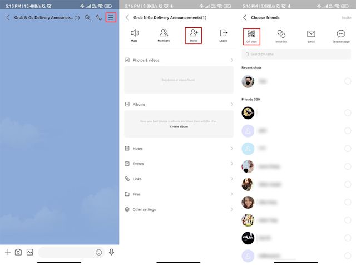Select the Recent chats friend radio button
Screen dimensions: 356x265
pos(348,81)
